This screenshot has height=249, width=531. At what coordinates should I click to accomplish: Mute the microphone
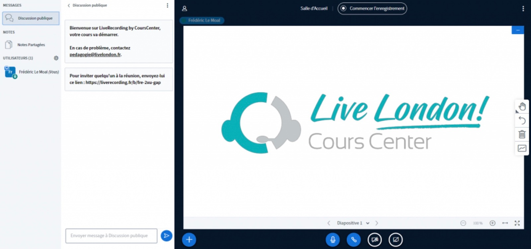pos(333,240)
